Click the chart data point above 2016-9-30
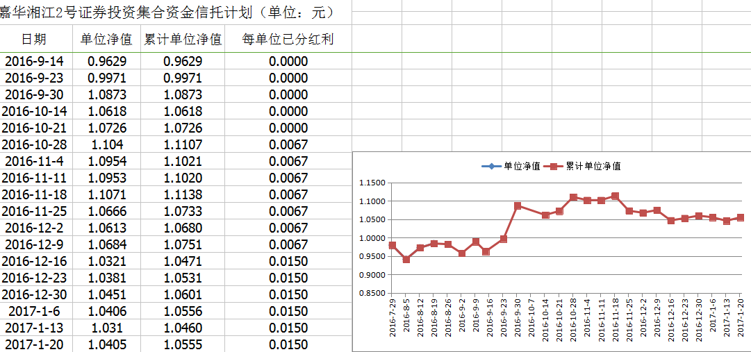Screen dimensions: 751x352 coord(518,206)
